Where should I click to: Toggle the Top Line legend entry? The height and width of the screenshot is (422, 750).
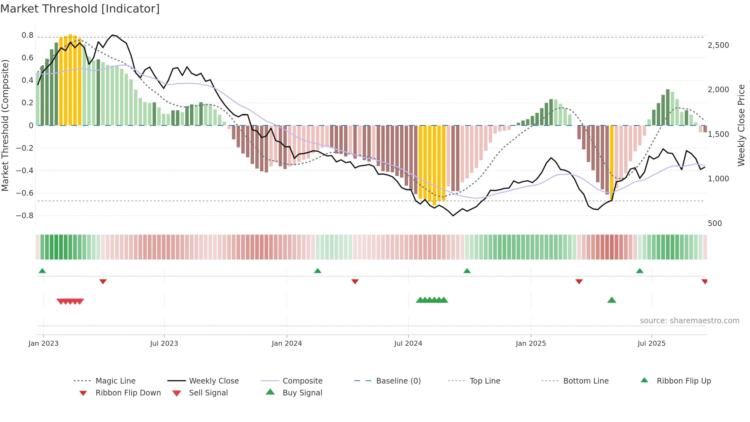pos(474,381)
